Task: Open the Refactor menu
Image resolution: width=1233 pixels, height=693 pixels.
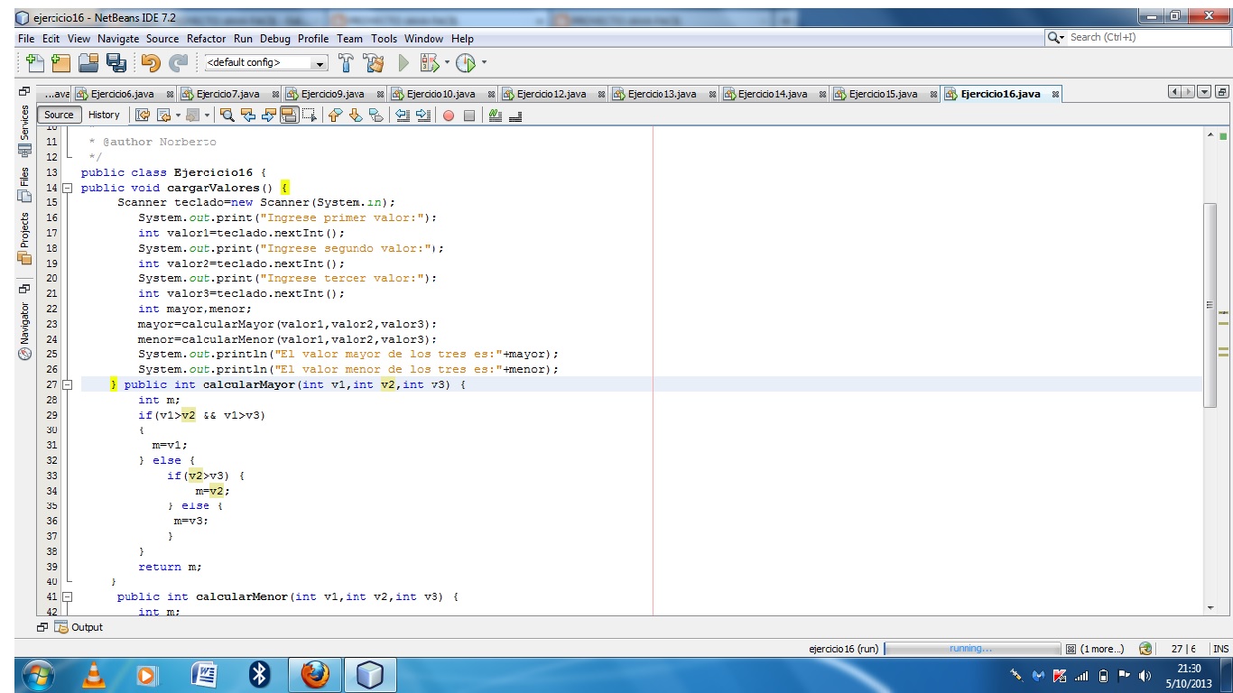Action: point(207,39)
